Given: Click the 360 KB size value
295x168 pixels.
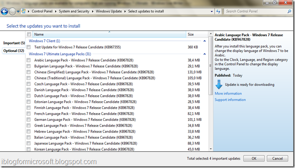Looking at the screenshot, I should 193,47.
